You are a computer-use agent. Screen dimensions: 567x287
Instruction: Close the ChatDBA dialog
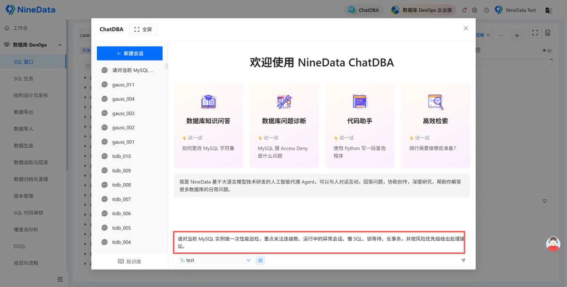coord(465,28)
